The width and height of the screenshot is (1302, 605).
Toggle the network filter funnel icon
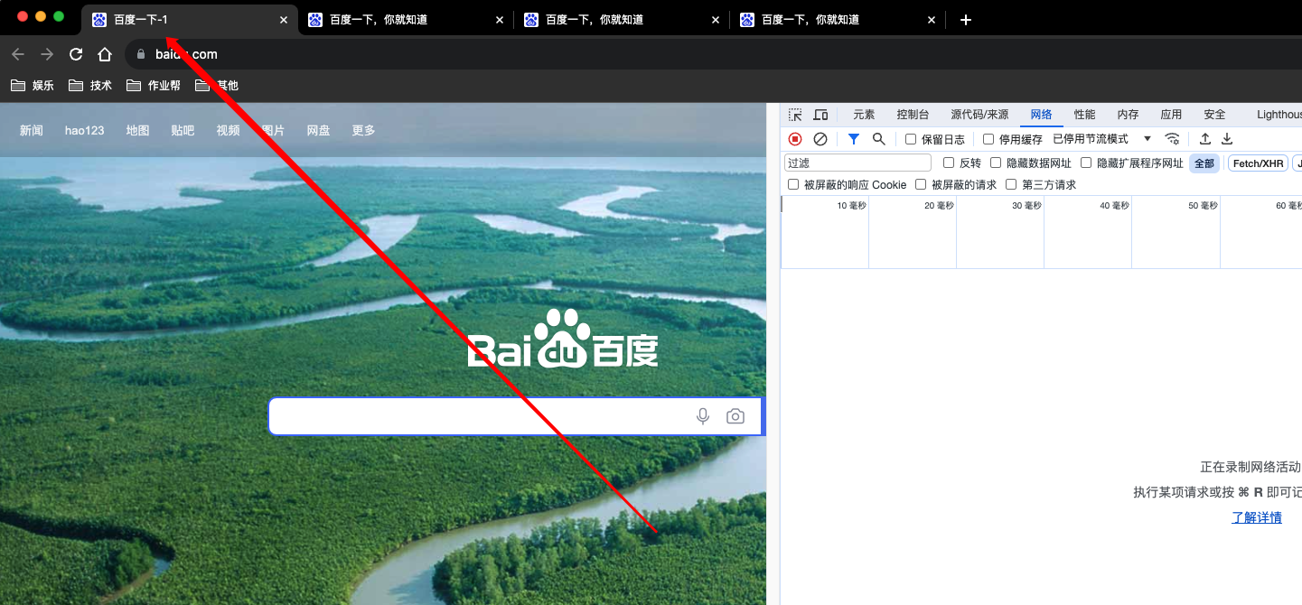coord(853,139)
